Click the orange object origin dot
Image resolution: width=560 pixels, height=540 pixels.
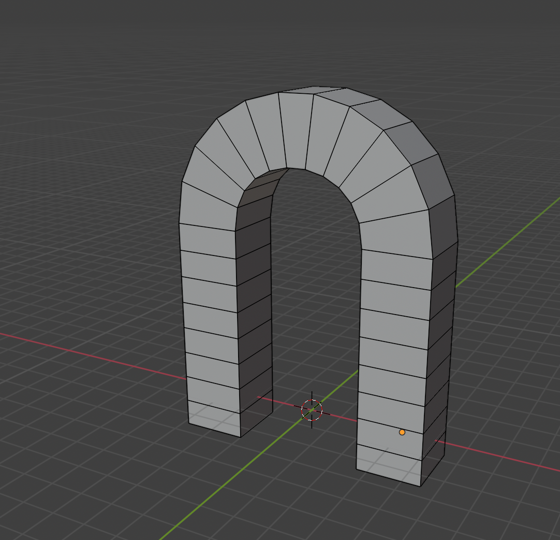click(x=402, y=432)
